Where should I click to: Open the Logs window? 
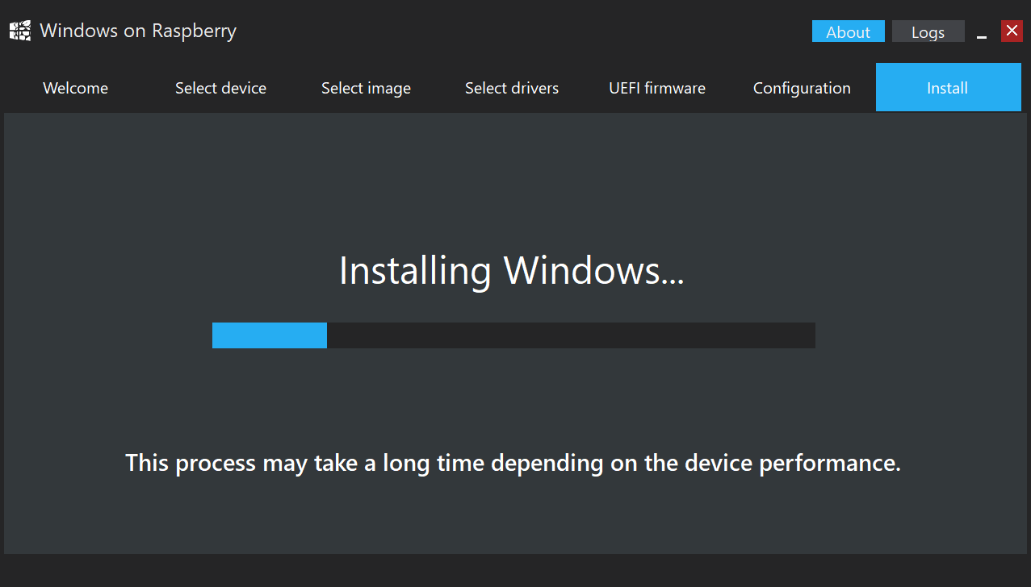point(928,31)
